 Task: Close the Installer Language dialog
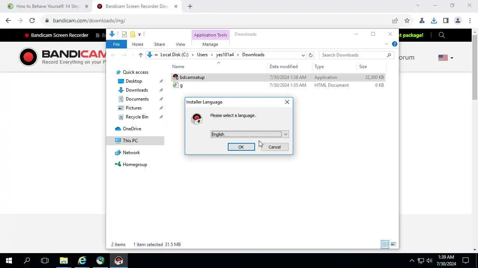coord(287,102)
